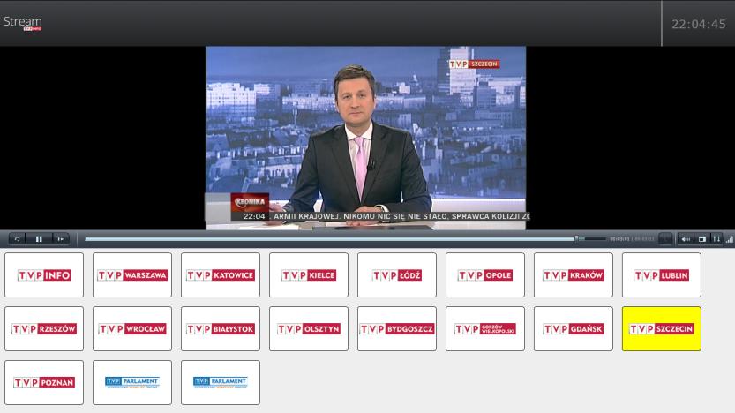Click the signal bars icon
The height and width of the screenshot is (413, 735).
(x=730, y=239)
